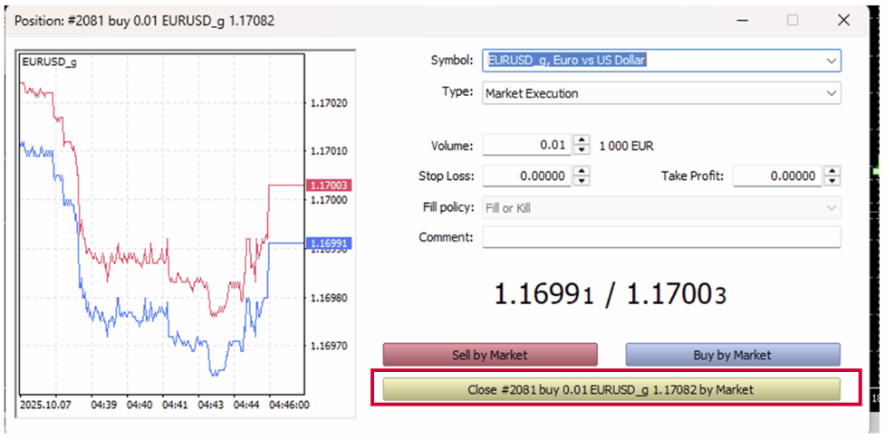Viewport: 885px width, 439px height.
Task: Close the position dialog window
Action: (x=843, y=20)
